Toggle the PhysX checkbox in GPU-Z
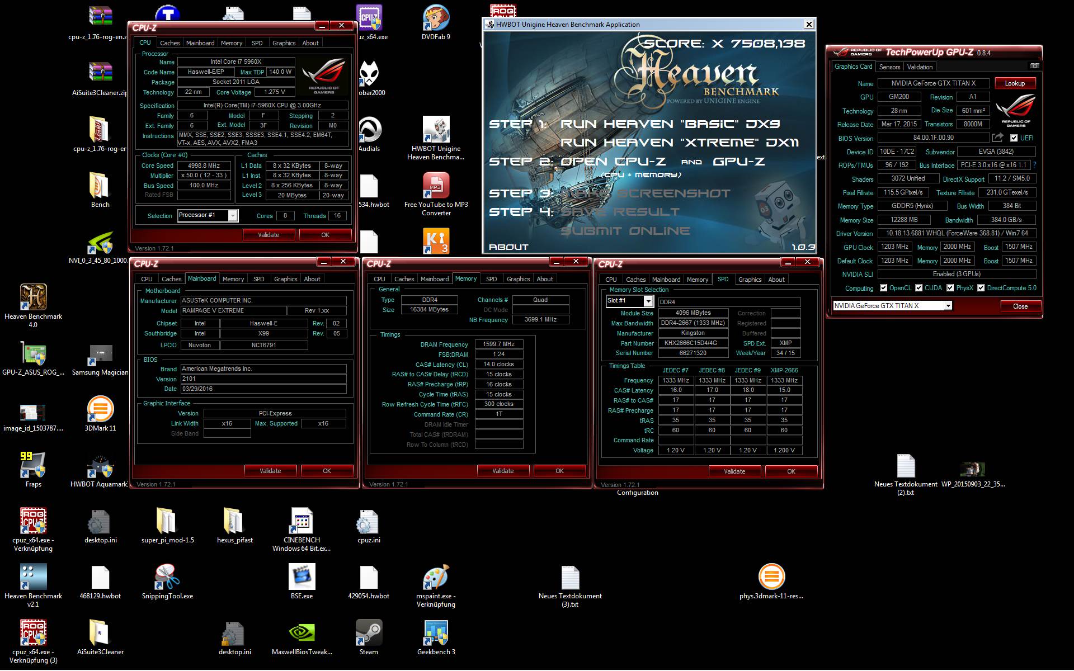 tap(950, 288)
